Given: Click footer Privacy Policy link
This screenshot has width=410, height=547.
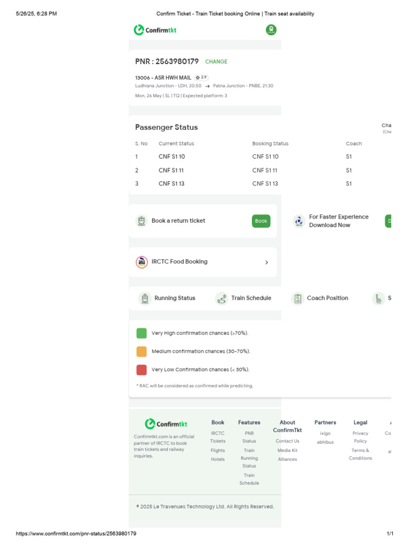Looking at the screenshot, I should [360, 437].
